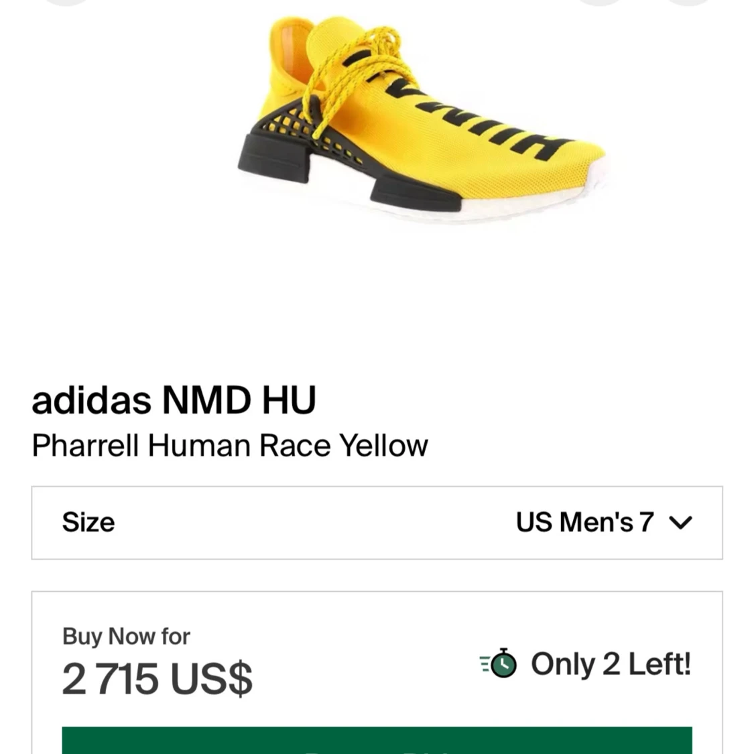Open the Size dropdown selector
Viewport: 754px width, 754px height.
(377, 523)
